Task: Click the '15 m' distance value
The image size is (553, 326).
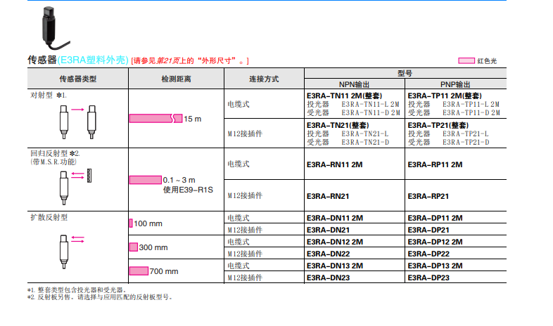Action: tap(193, 119)
